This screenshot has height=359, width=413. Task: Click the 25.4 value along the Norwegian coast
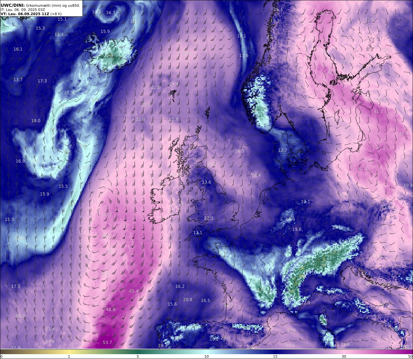pyautogui.click(x=278, y=9)
